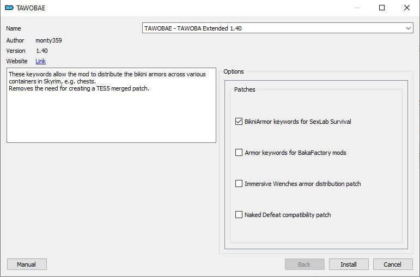Image resolution: width=420 pixels, height=277 pixels.
Task: Minimize the TAWOBAE installer window
Action: (357, 8)
